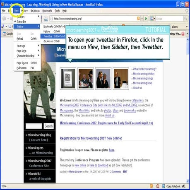Screen dimensions: 190x190
Task: Click the vertical scrollbar down arrow
Action: [188, 181]
